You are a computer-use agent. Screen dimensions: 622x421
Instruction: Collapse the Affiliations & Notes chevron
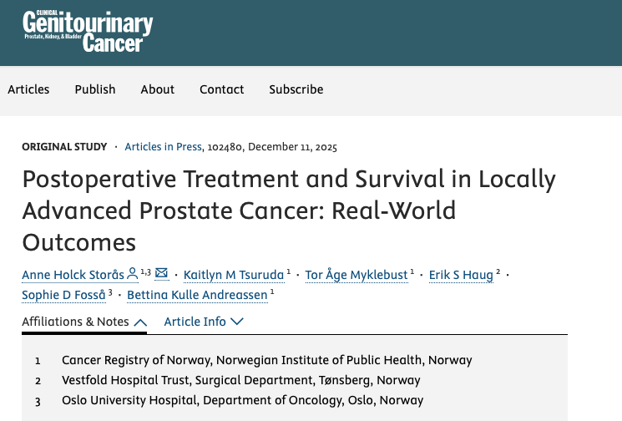pos(140,322)
